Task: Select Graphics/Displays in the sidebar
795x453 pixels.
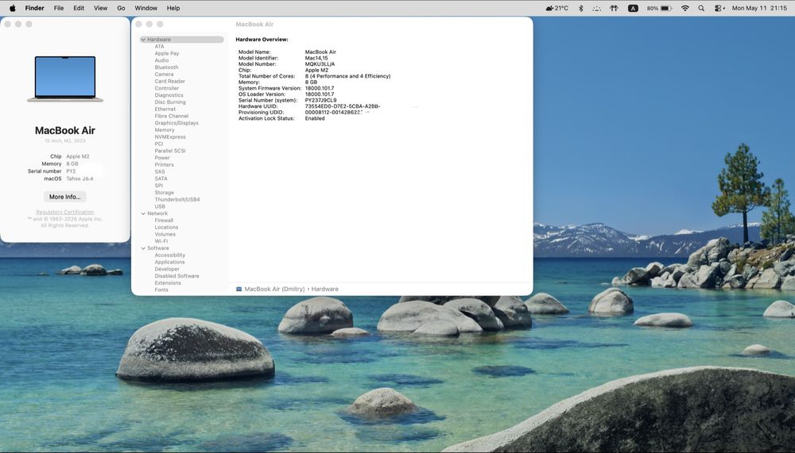Action: coord(176,123)
